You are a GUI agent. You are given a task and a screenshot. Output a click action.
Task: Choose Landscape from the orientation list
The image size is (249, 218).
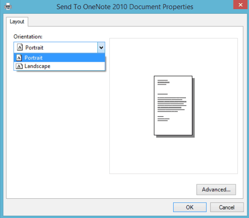[x=59, y=66]
